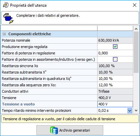Uncheck Produzione energia regolata checkbox
This screenshot has height=136, width=140.
click(x=115, y=47)
